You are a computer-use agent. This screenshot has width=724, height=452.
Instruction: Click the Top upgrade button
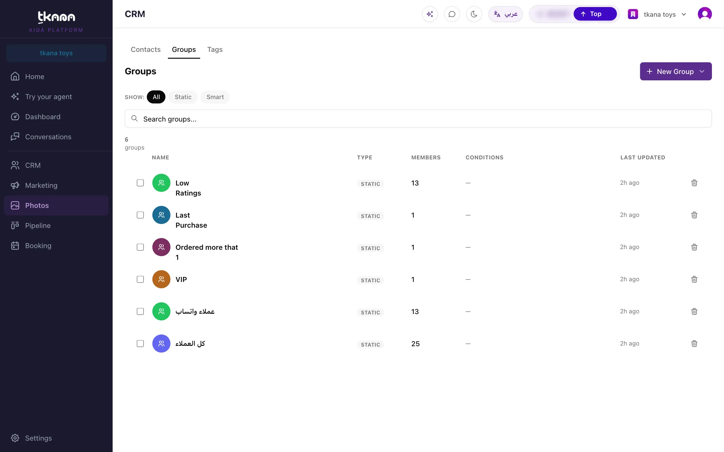point(595,14)
